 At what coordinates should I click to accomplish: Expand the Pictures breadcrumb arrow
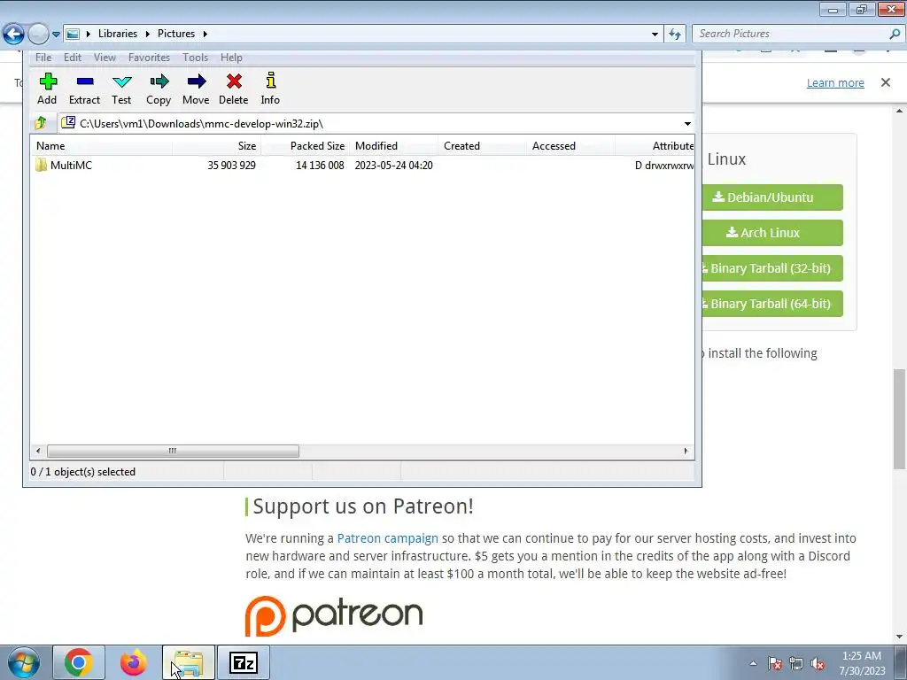pyautogui.click(x=205, y=35)
